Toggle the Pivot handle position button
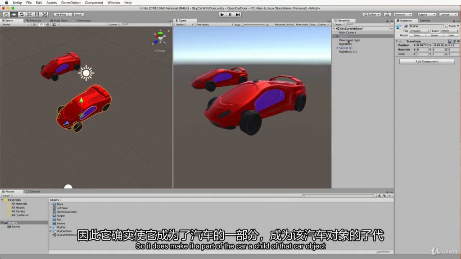This screenshot has width=461, height=259. pos(61,14)
